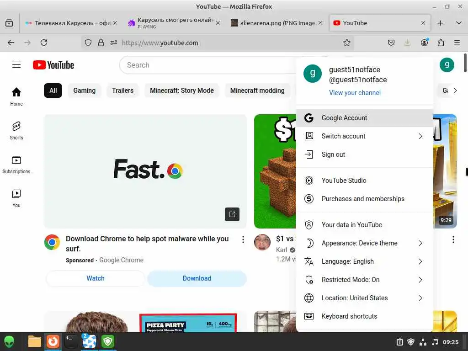Image resolution: width=468 pixels, height=351 pixels.
Task: Close the YouTube browser tab
Action: point(423,23)
